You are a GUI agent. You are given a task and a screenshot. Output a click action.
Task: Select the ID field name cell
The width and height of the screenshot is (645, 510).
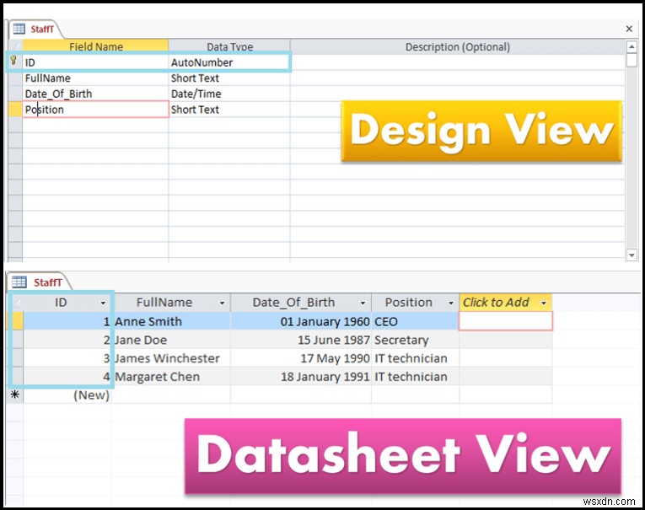(x=95, y=62)
